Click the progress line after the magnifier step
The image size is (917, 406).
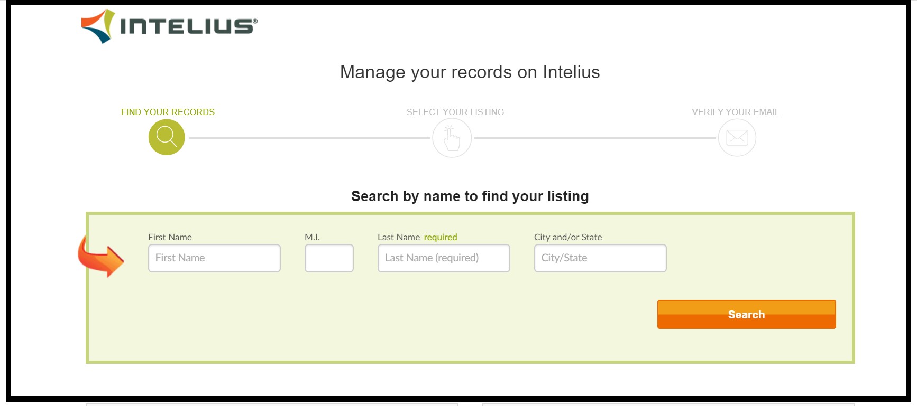[310, 138]
